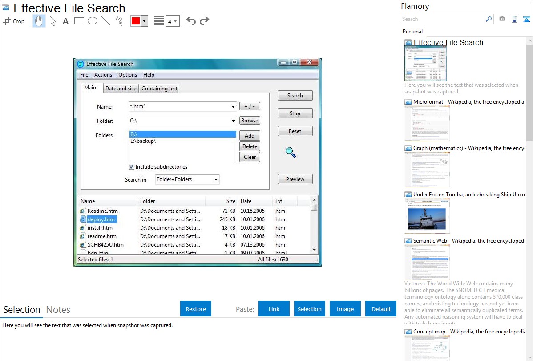Activate the hand pan tool
Viewport: 533px width, 361px height.
click(x=39, y=21)
